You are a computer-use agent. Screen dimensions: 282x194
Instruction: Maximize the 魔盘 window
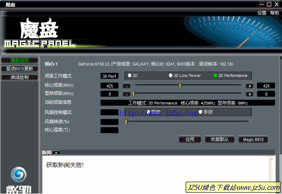pos(269,4)
